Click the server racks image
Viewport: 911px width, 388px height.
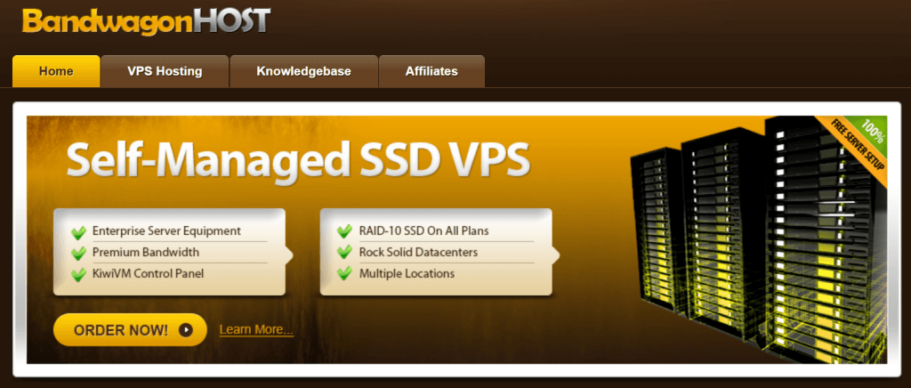click(x=758, y=238)
